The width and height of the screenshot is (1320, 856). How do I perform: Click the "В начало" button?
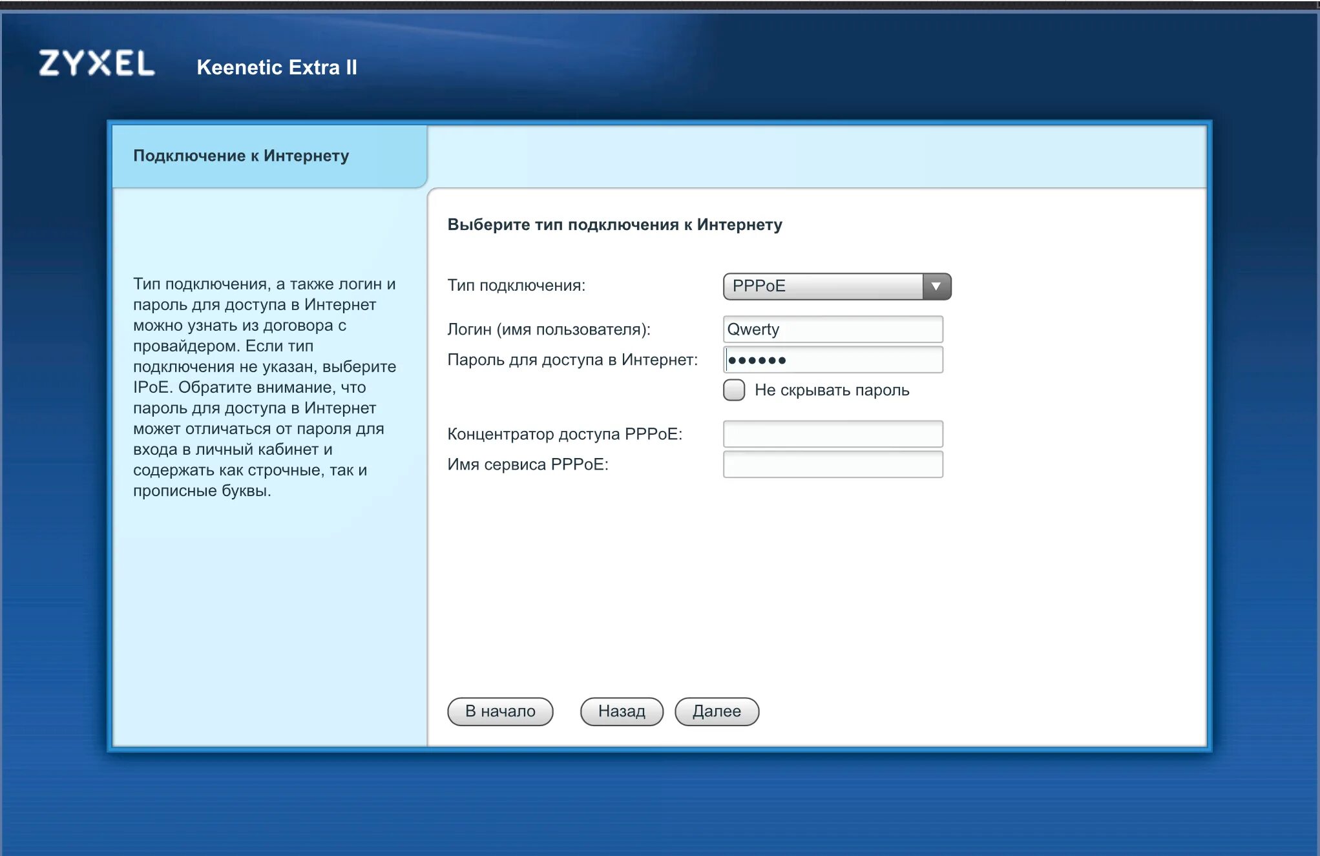click(500, 711)
